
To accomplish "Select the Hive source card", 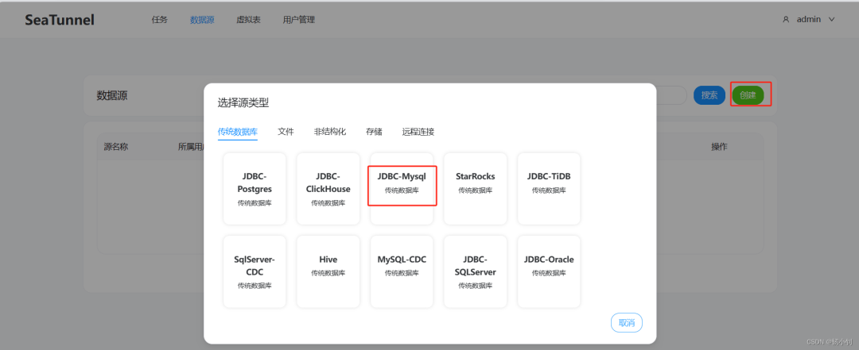I will [328, 271].
